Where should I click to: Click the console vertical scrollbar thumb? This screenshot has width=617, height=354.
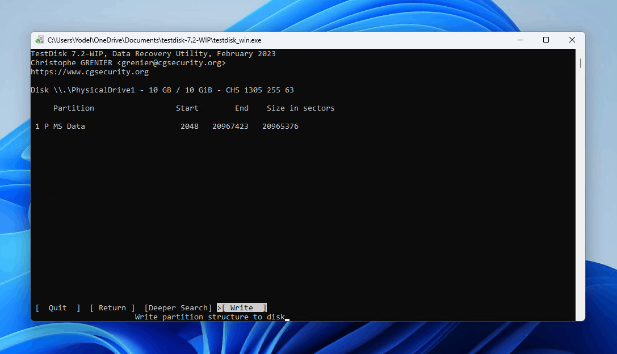581,63
